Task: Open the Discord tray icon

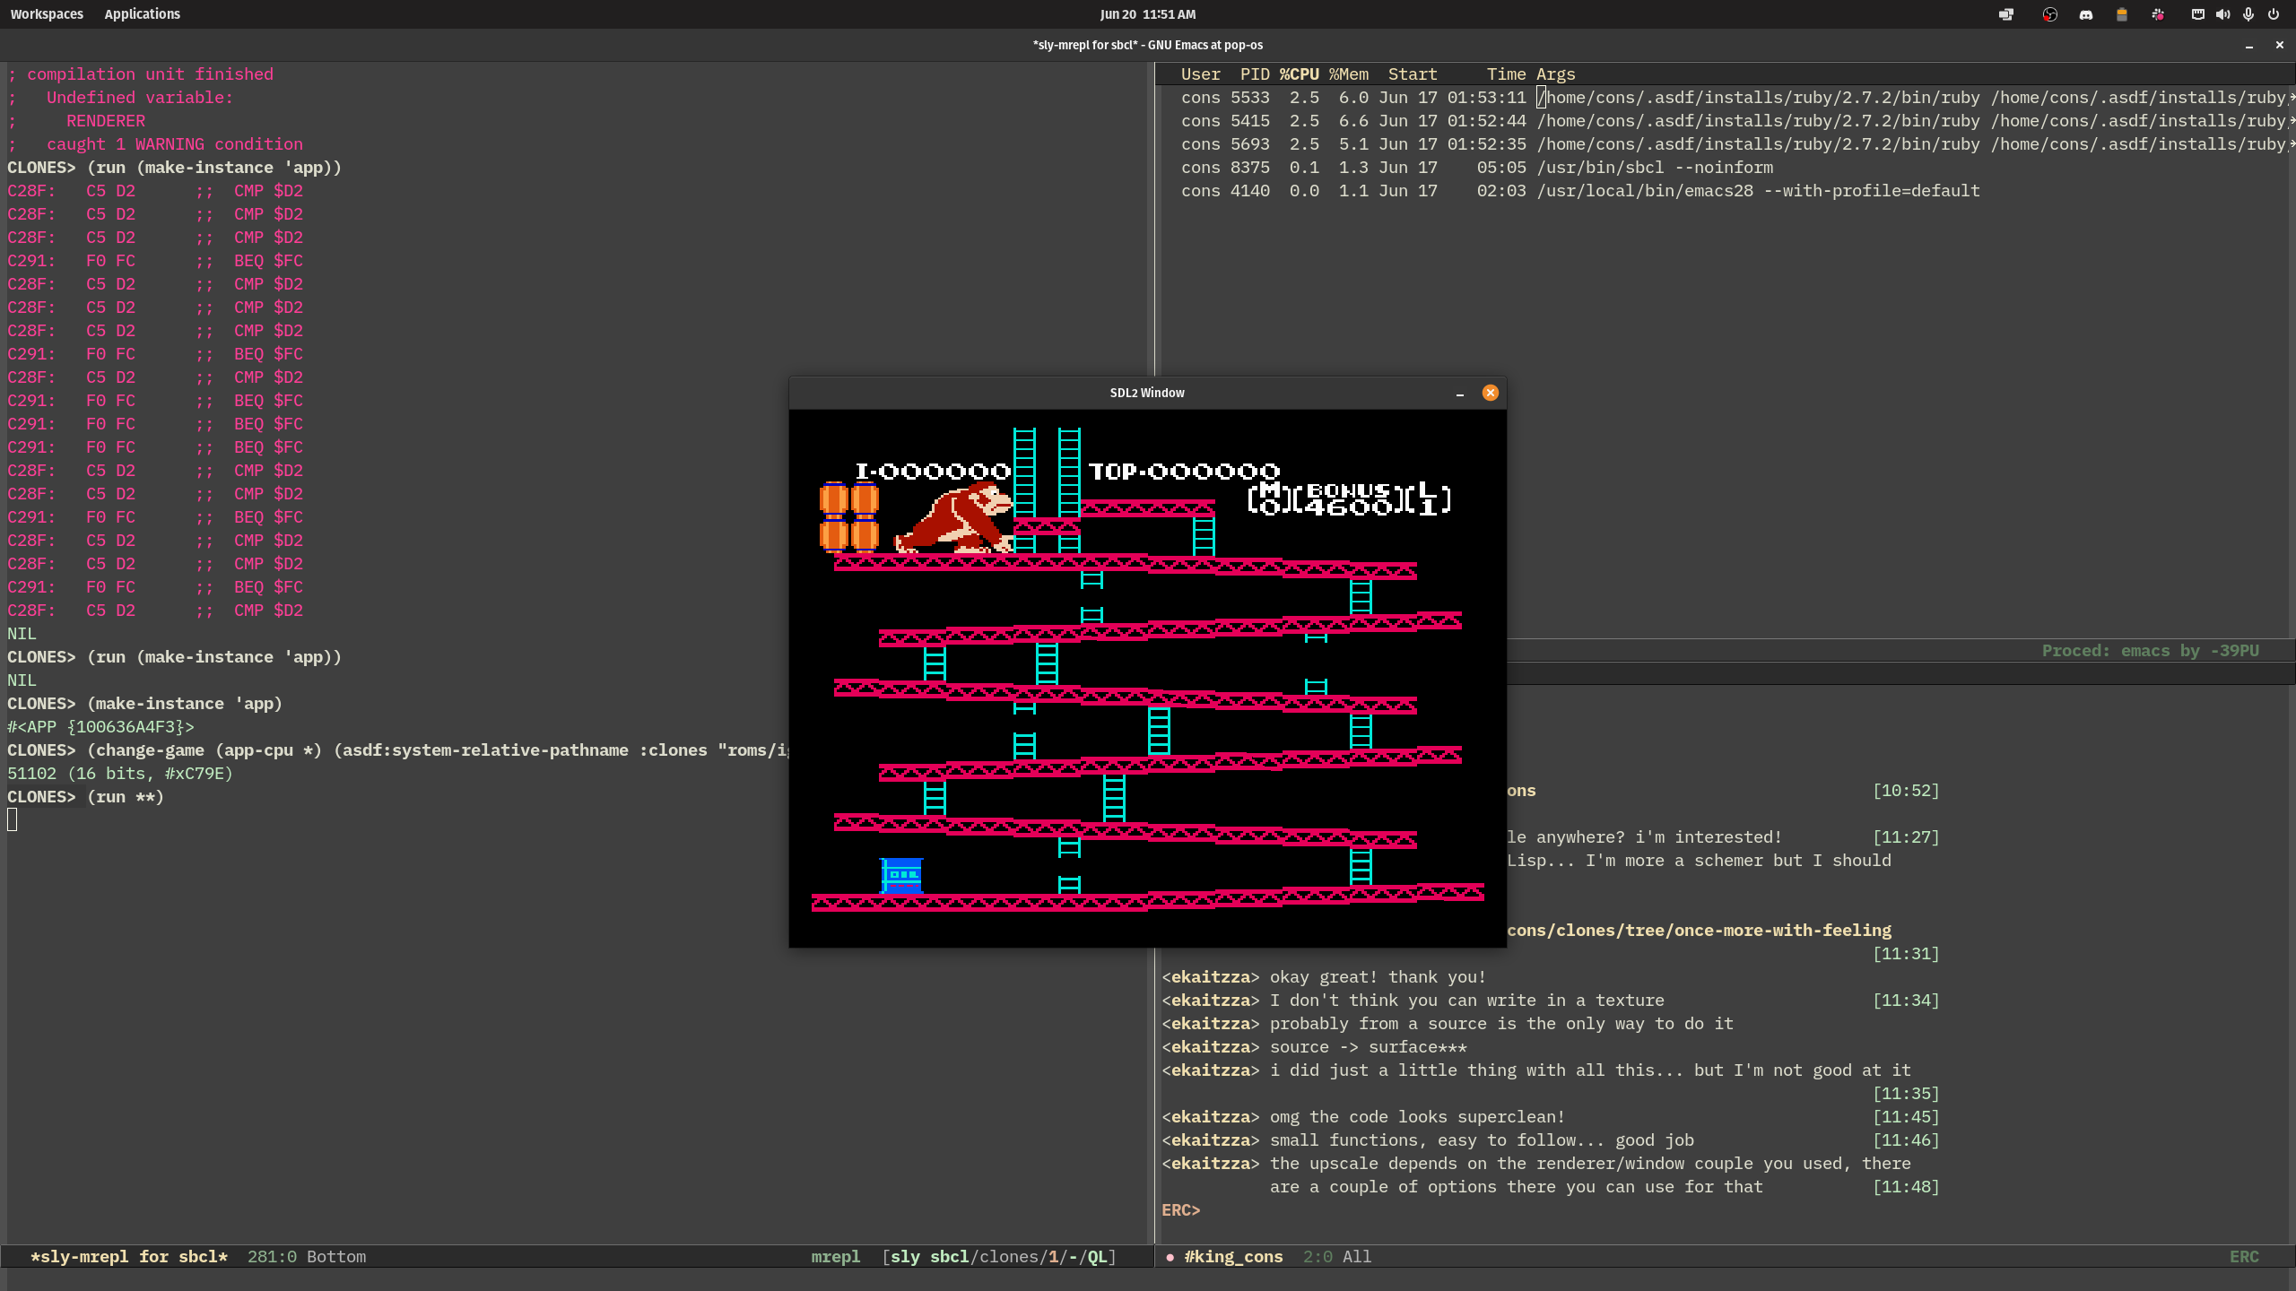Action: (2086, 14)
